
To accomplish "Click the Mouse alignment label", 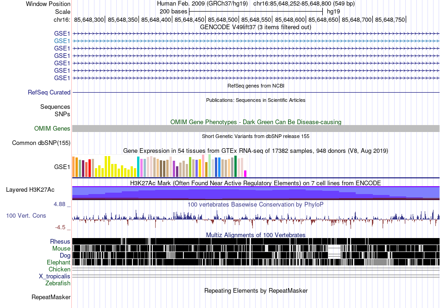I will 61,249.
